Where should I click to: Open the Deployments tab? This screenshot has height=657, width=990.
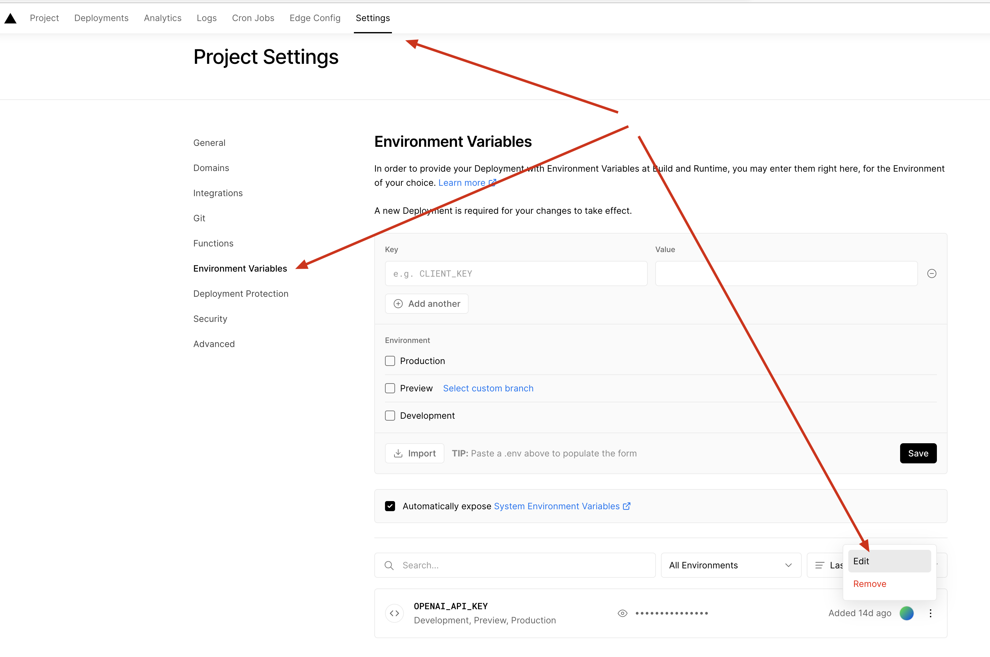pos(101,18)
